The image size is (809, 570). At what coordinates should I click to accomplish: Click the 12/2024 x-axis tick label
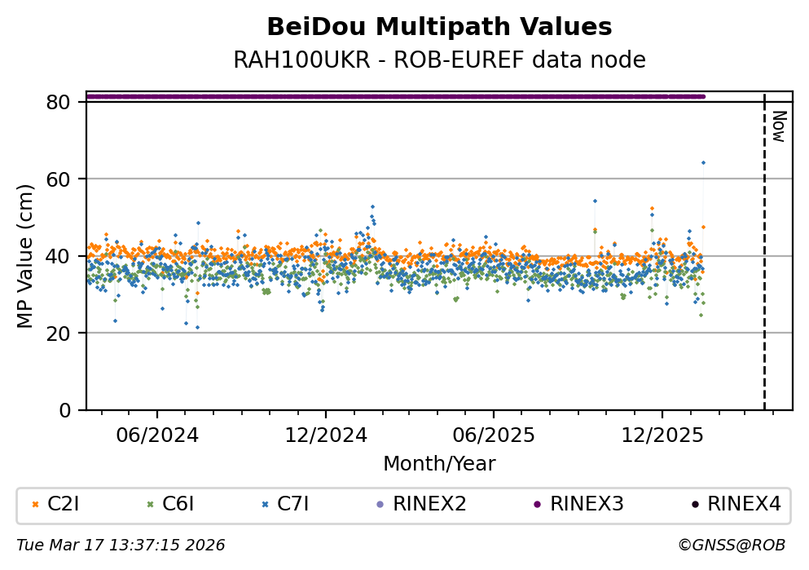click(x=325, y=435)
